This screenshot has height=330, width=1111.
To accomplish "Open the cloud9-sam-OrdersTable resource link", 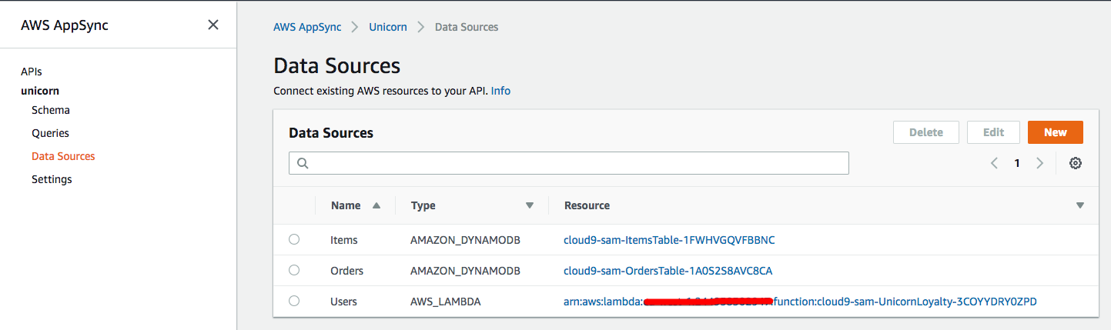I will pyautogui.click(x=668, y=271).
